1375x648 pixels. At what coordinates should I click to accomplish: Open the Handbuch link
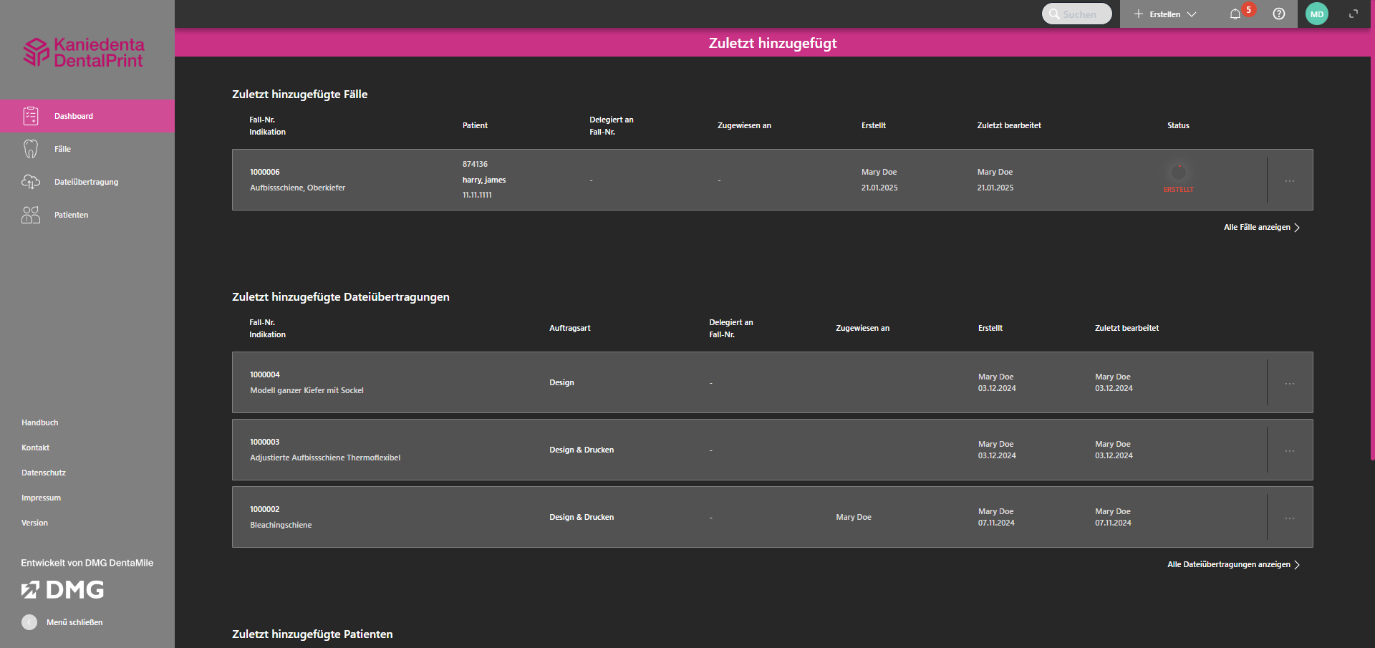click(x=40, y=422)
